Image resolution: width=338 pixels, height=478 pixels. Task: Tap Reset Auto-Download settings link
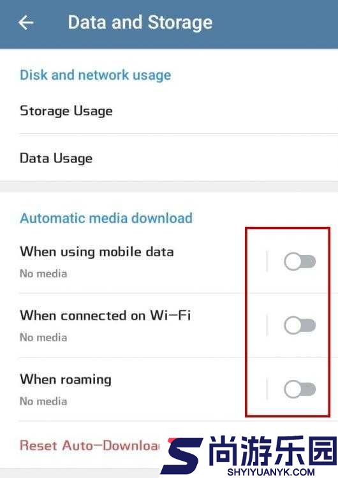click(90, 445)
